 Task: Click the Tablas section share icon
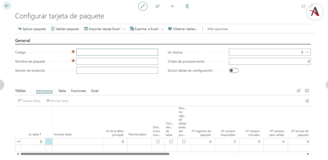click(x=299, y=91)
